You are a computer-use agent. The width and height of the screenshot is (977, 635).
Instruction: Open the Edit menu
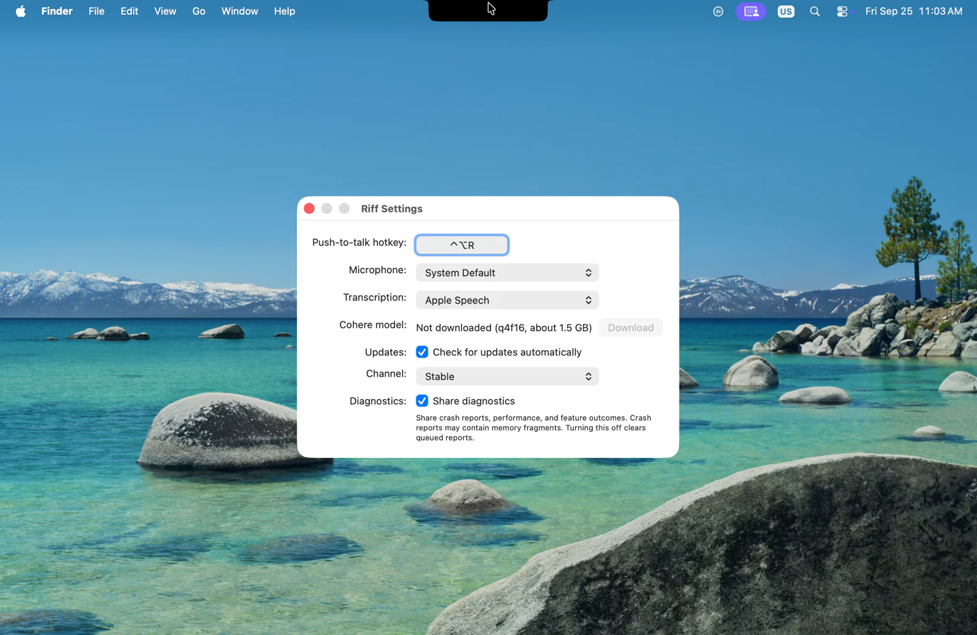(x=129, y=11)
